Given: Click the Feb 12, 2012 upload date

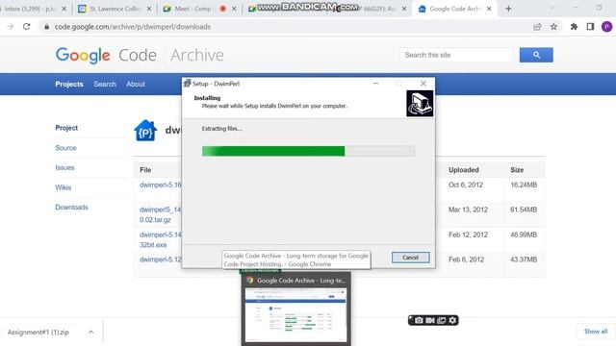Looking at the screenshot, I should click(468, 235).
